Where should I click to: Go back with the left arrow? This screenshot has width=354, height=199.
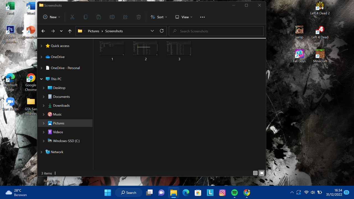click(43, 31)
